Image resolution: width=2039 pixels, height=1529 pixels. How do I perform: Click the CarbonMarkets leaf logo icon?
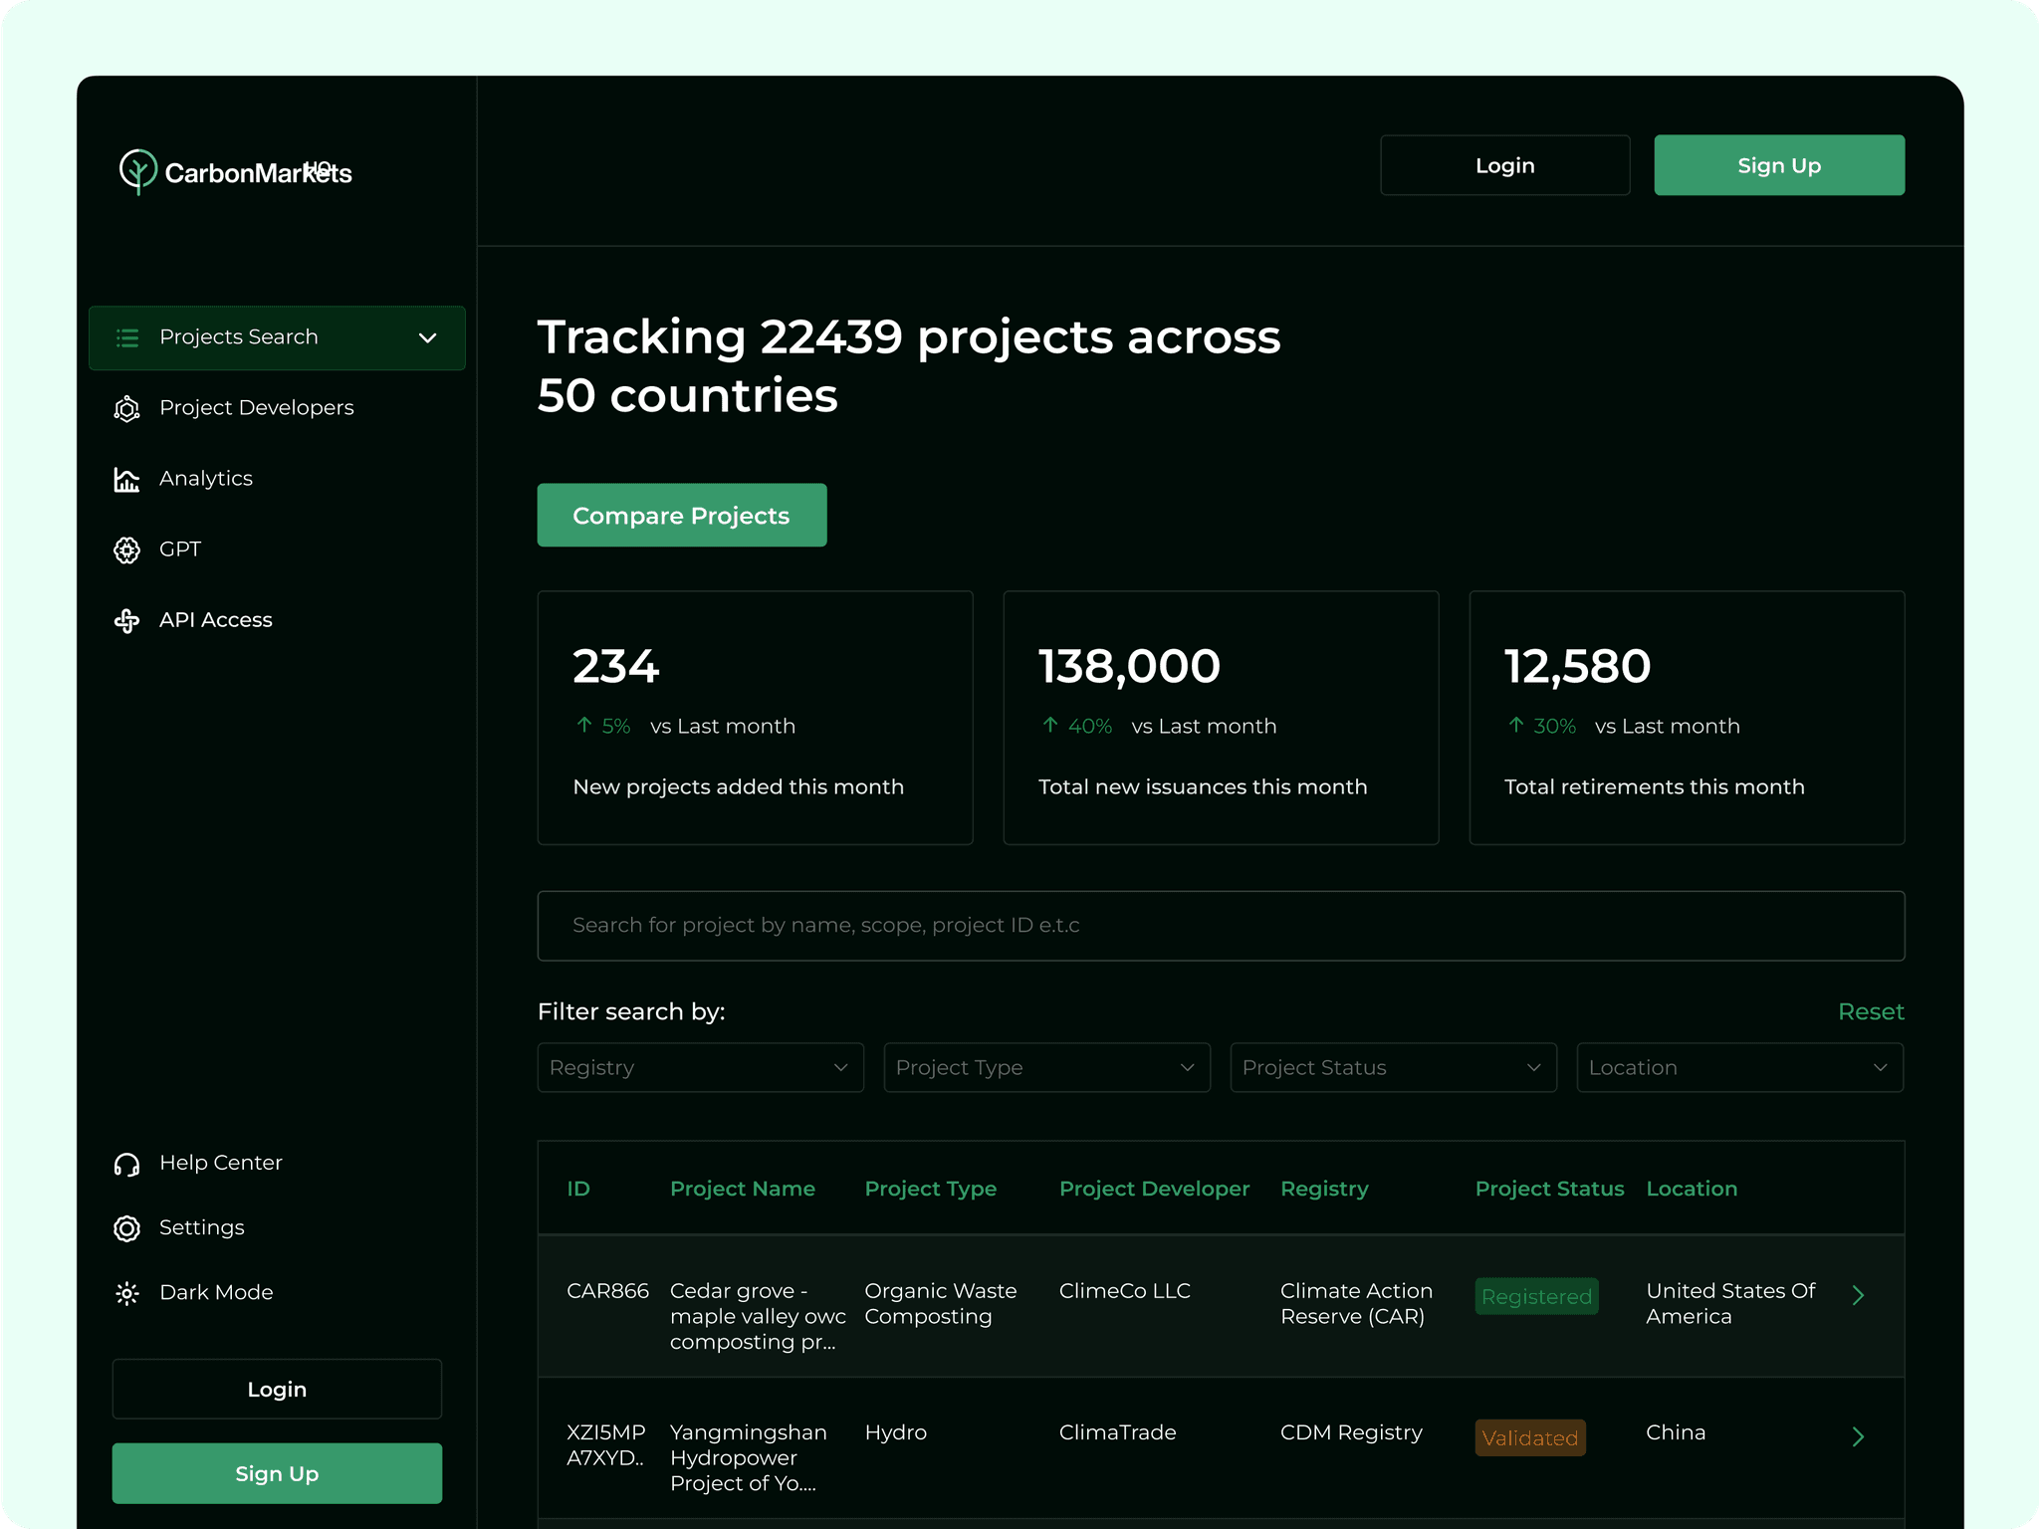coord(137,171)
